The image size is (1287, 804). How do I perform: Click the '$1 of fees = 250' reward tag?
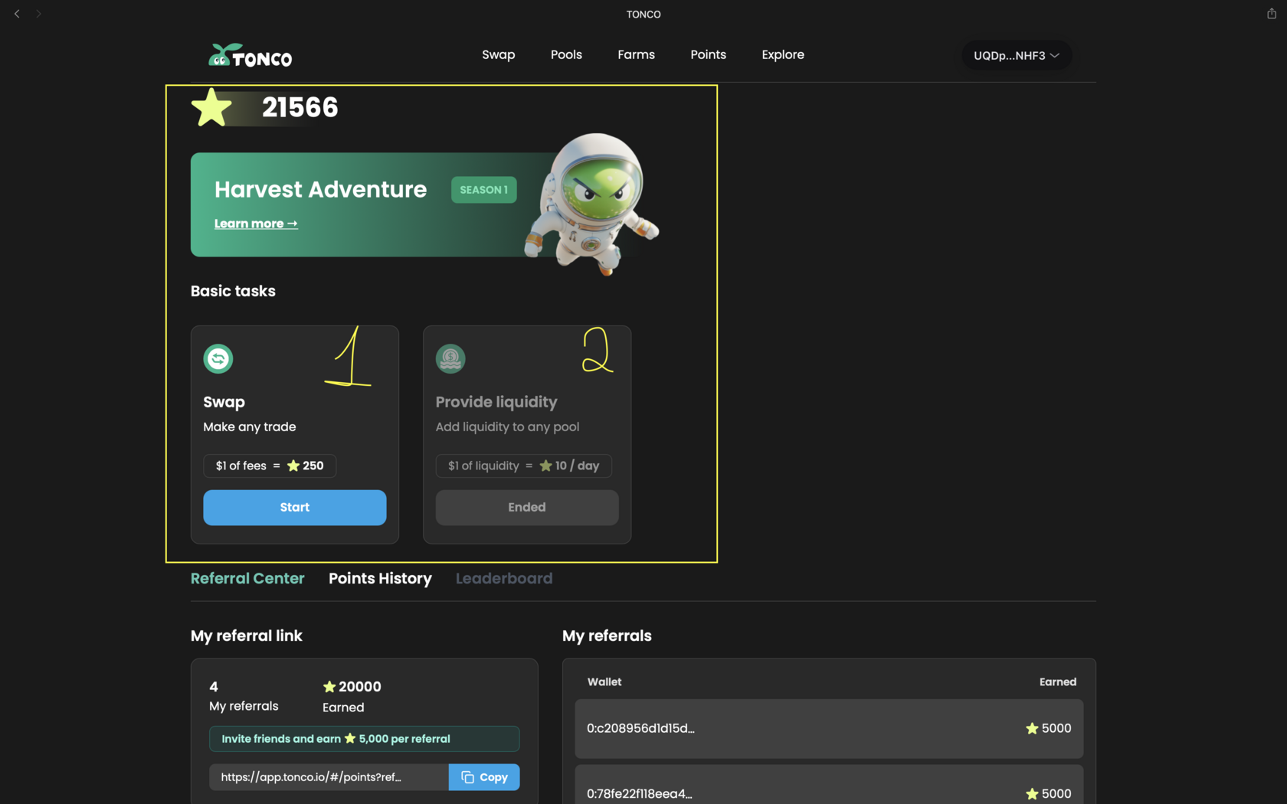[x=270, y=466]
